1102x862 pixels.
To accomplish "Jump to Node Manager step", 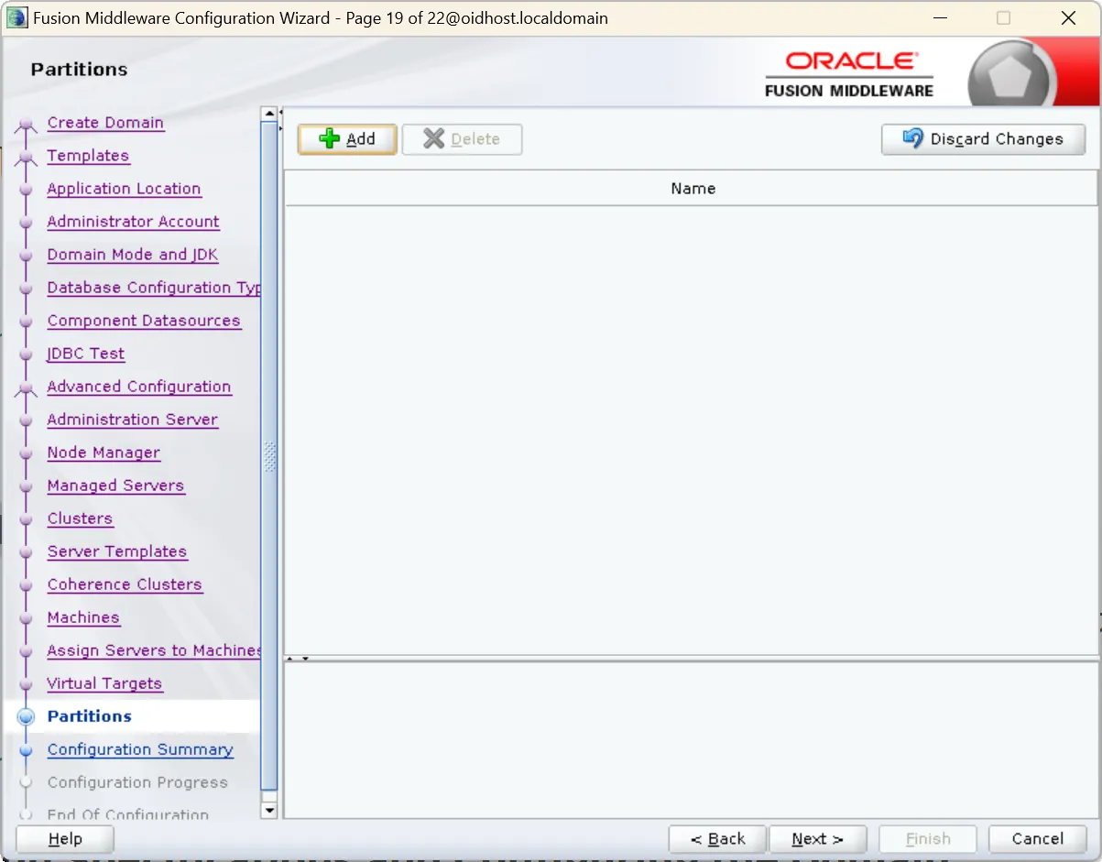I will pyautogui.click(x=104, y=453).
